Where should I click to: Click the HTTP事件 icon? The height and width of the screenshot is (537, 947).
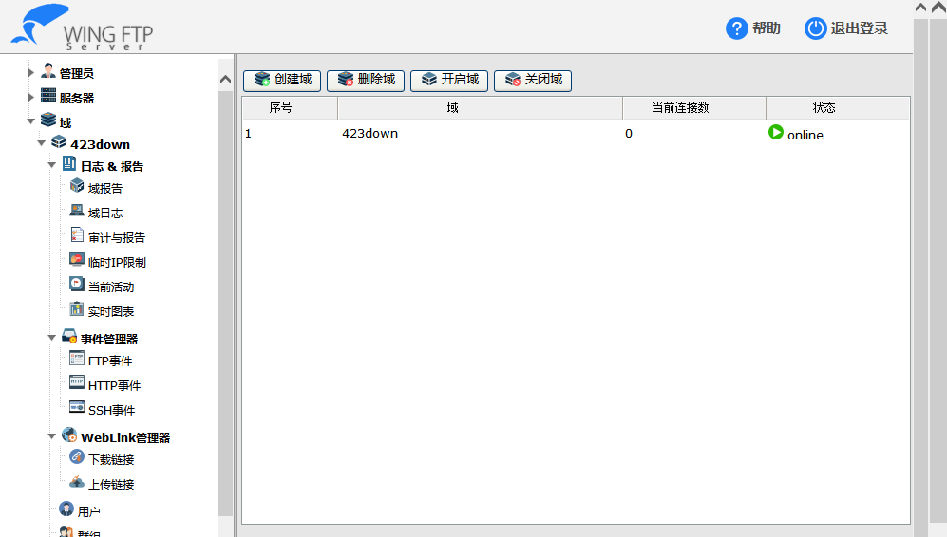tap(77, 383)
